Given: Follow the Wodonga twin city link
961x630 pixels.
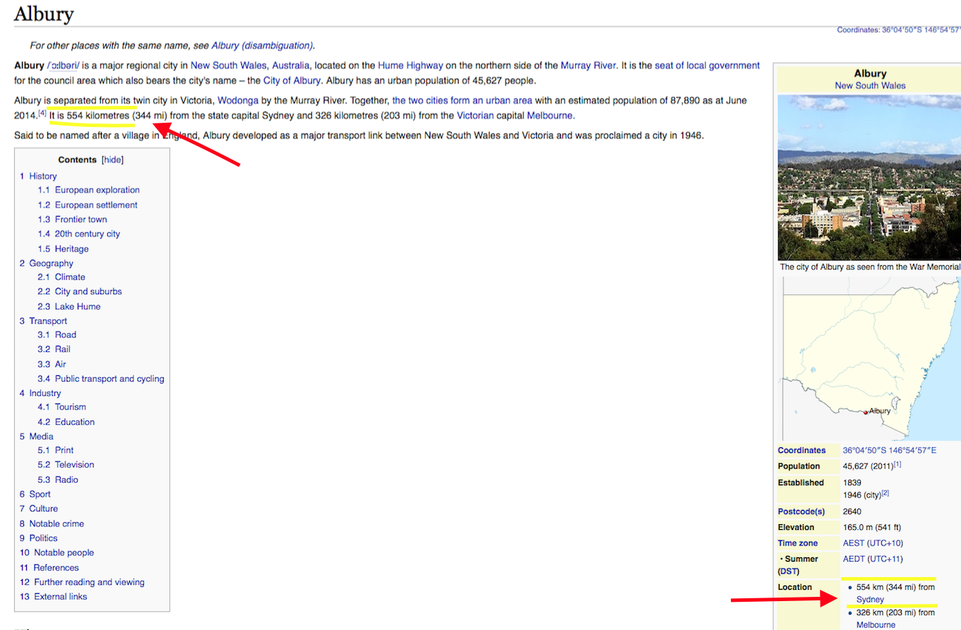Looking at the screenshot, I should point(240,101).
